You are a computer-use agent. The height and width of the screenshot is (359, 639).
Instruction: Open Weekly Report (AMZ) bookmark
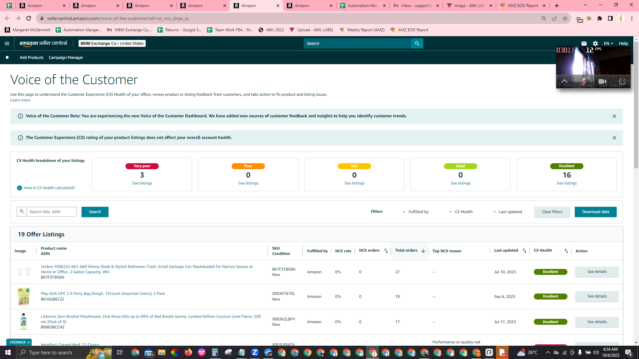coord(362,30)
